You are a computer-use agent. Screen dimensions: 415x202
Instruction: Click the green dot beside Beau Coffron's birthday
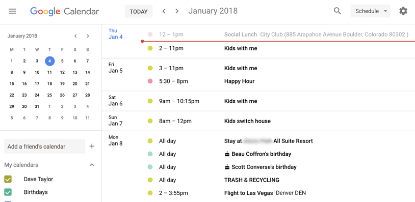150,154
